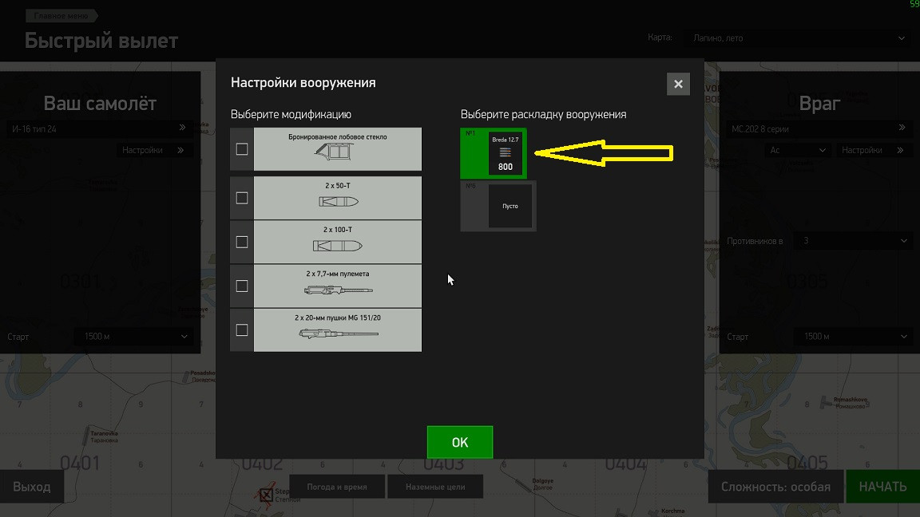This screenshot has width=920, height=517.
Task: Tick the 2 x 100-T checkbox
Action: pos(242,242)
